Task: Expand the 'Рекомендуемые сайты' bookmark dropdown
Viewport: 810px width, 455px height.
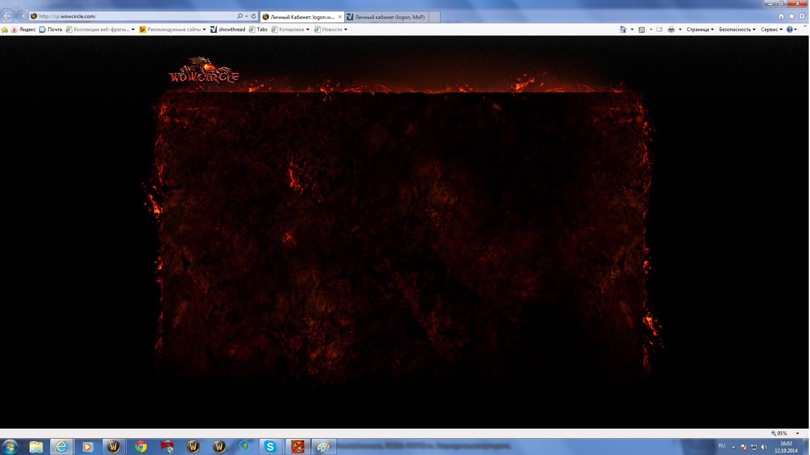Action: click(x=204, y=29)
